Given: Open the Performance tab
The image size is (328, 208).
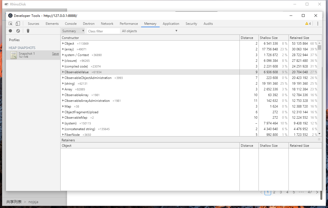Looking at the screenshot, I should tap(129, 24).
